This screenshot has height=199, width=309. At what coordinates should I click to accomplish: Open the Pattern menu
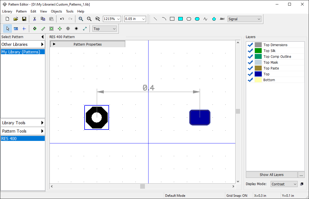(21, 11)
